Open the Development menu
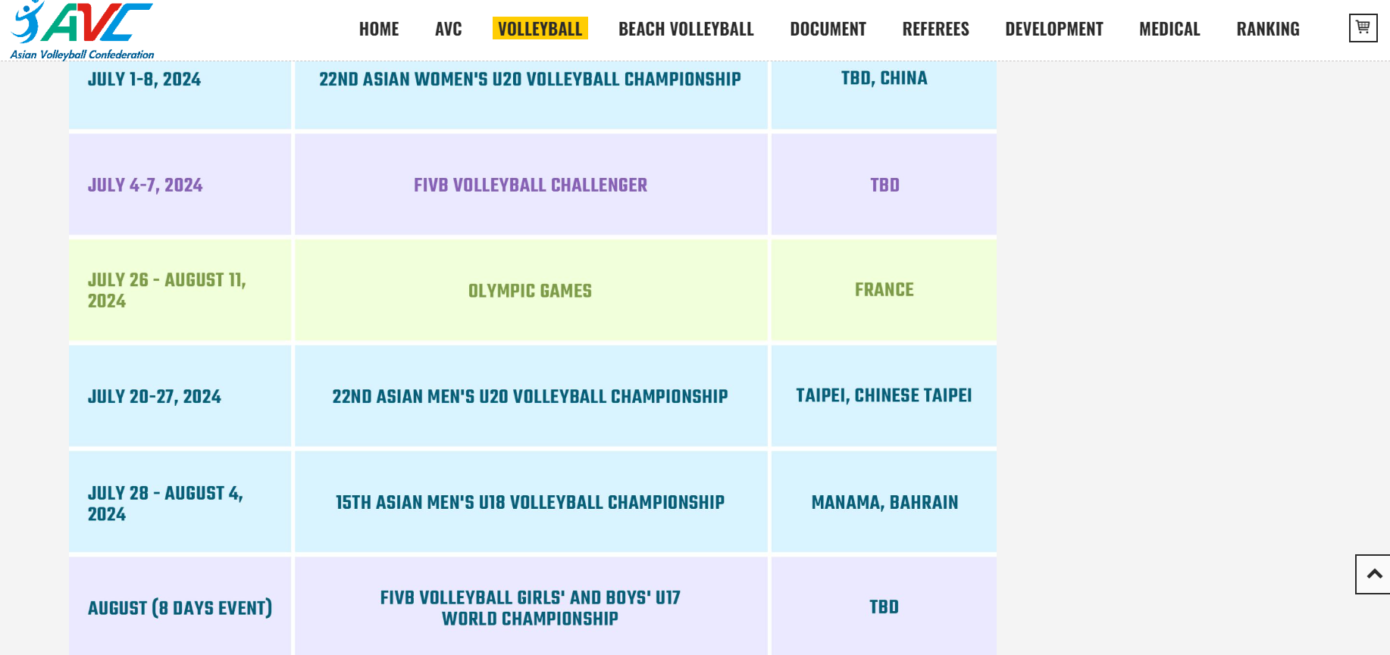The width and height of the screenshot is (1390, 655). pos(1053,30)
